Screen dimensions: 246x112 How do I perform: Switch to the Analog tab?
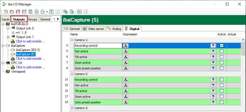tap(114, 29)
